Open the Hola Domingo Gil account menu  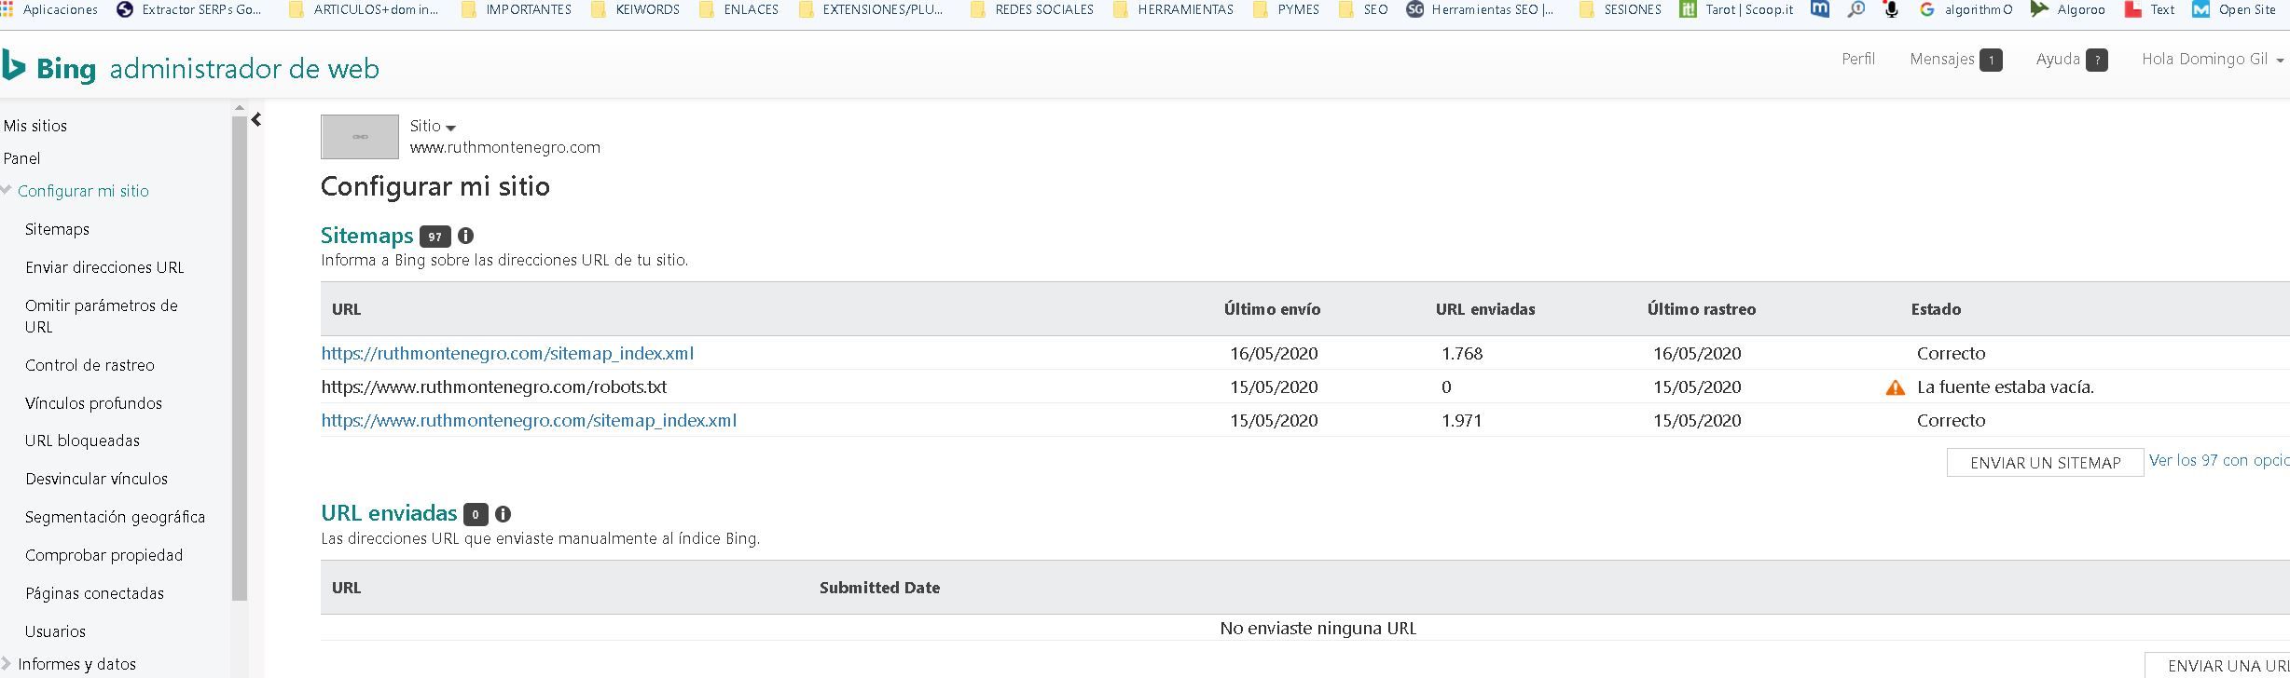click(2213, 59)
